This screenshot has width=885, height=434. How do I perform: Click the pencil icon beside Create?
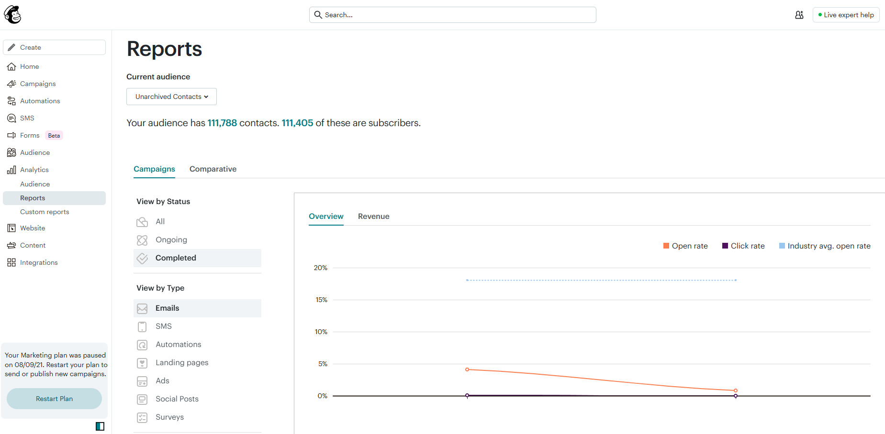(x=11, y=47)
